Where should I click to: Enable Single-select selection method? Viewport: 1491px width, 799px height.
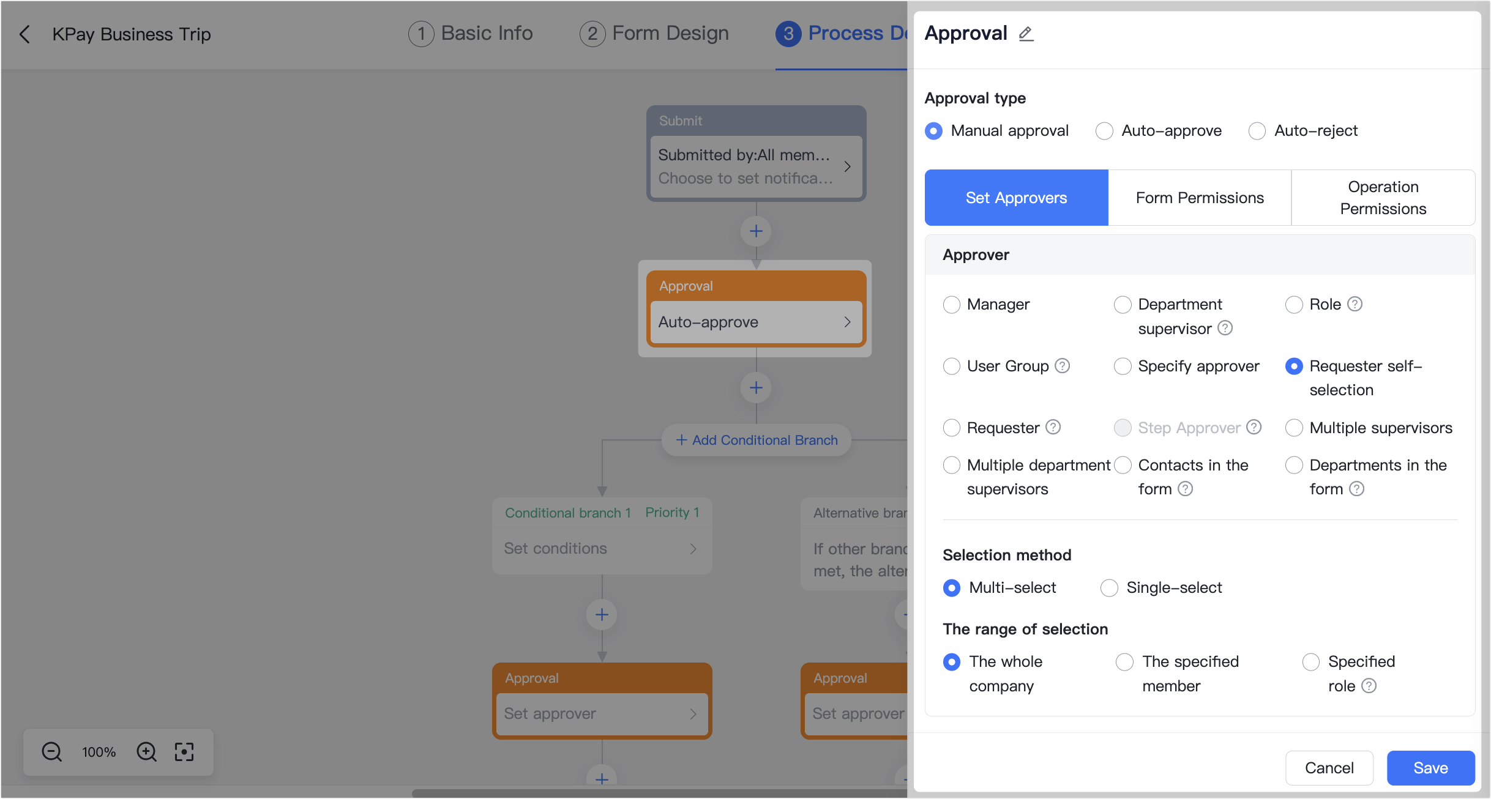pyautogui.click(x=1109, y=587)
